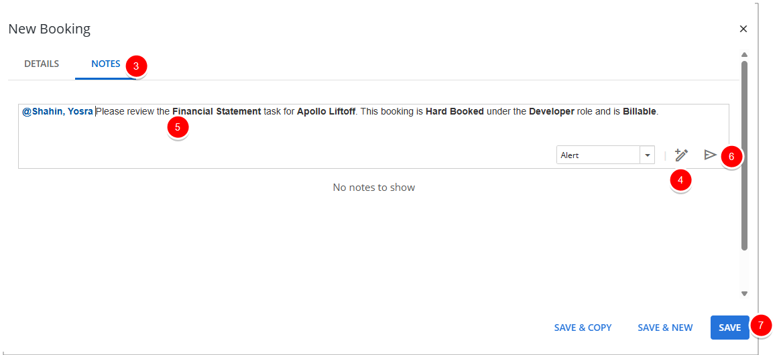Click the scrollbar down arrow
781x355 pixels.
(x=744, y=293)
